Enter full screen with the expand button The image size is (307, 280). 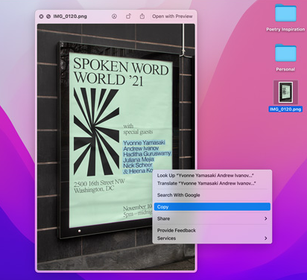pos(48,16)
